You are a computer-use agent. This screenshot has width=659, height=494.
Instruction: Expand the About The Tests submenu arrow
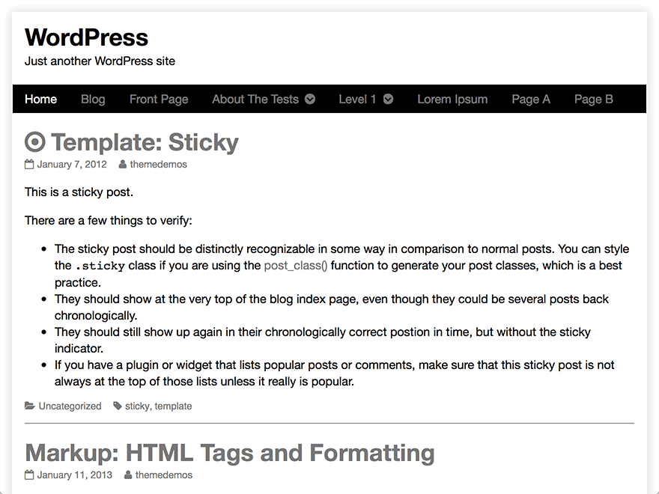310,99
